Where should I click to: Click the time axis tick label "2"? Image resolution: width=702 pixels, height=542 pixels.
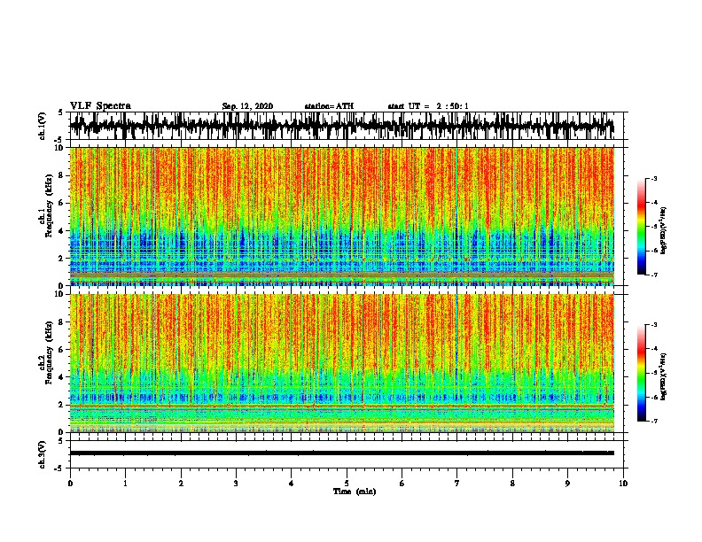181,484
